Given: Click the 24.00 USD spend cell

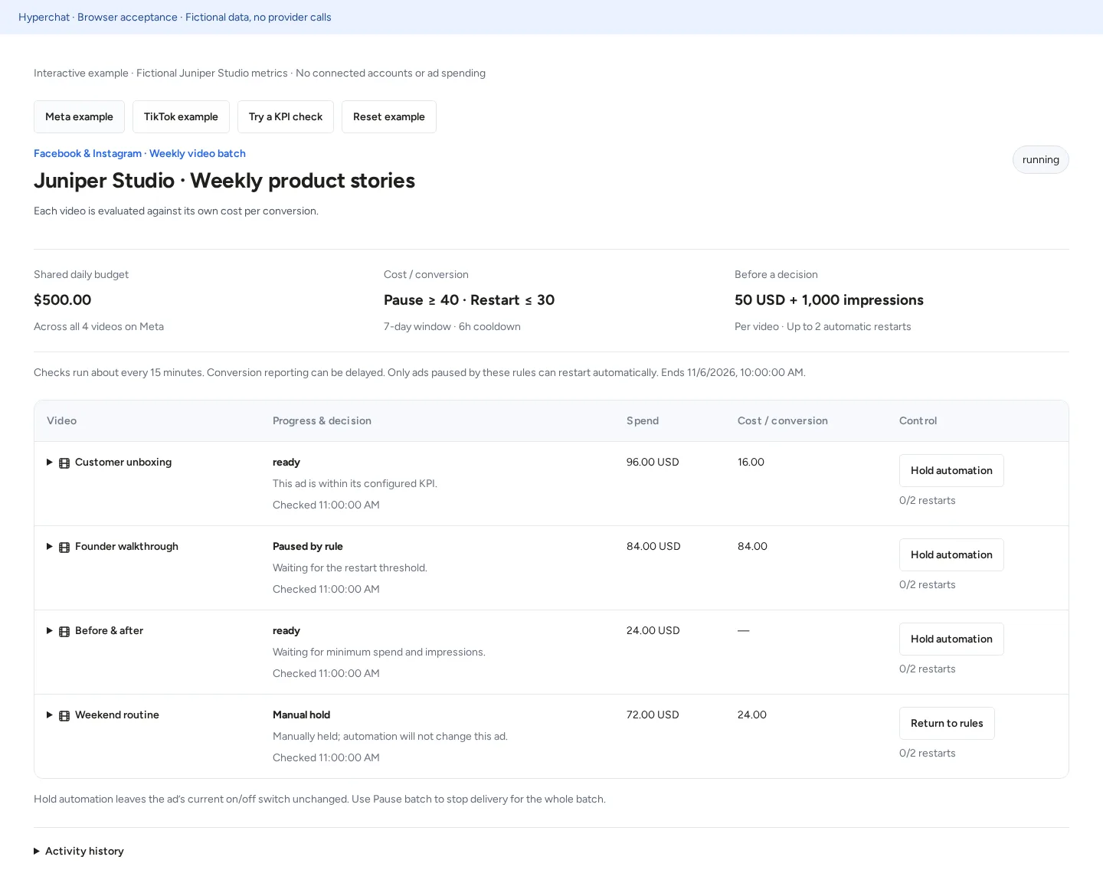Looking at the screenshot, I should point(653,630).
